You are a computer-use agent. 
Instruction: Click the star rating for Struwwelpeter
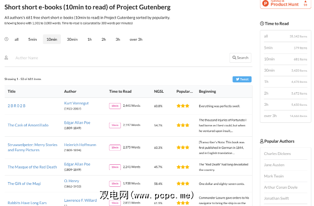point(183,147)
